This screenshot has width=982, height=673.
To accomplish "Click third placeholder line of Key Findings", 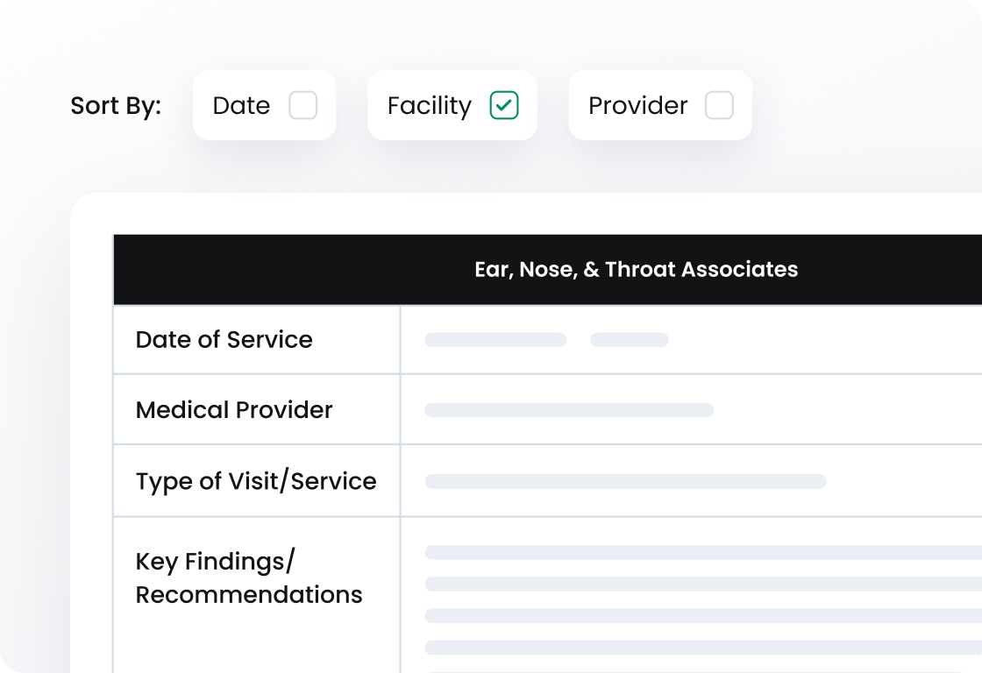I will [x=703, y=616].
